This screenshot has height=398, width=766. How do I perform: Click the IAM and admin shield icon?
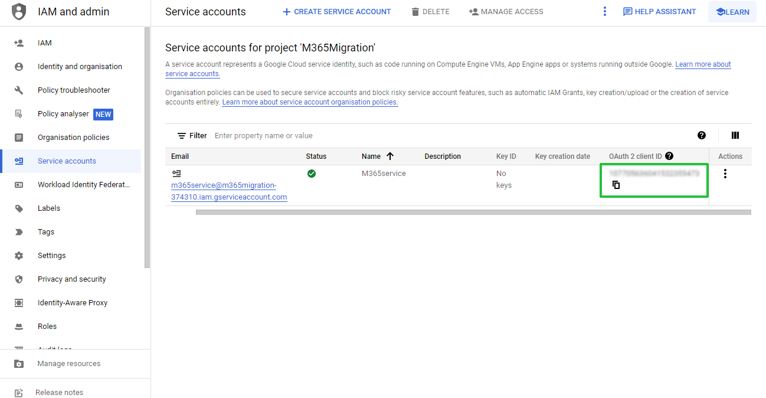19,11
